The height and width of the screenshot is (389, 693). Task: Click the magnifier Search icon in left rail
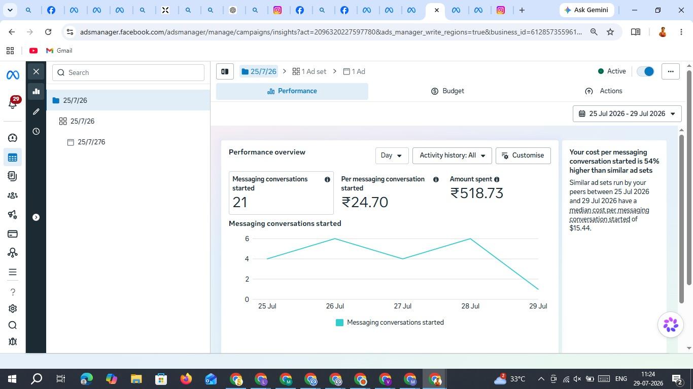pos(13,325)
